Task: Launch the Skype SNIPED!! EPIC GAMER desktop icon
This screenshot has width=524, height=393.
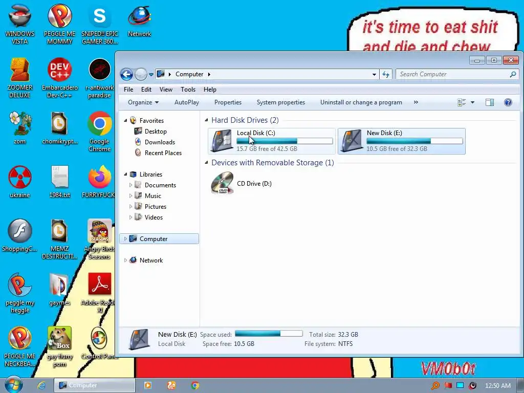Action: coord(100,24)
